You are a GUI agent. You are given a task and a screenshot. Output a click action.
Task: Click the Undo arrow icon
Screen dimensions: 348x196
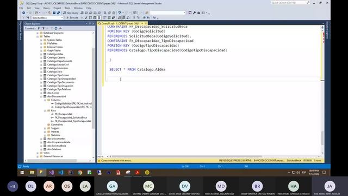(120, 13)
